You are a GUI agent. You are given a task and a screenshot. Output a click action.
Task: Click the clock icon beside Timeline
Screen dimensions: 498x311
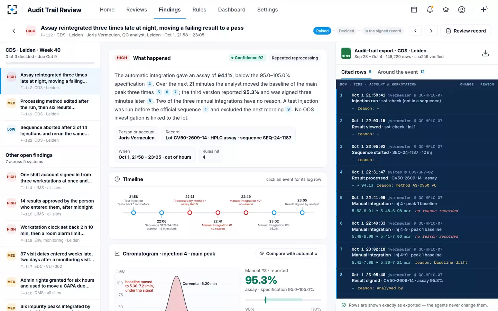(117, 179)
